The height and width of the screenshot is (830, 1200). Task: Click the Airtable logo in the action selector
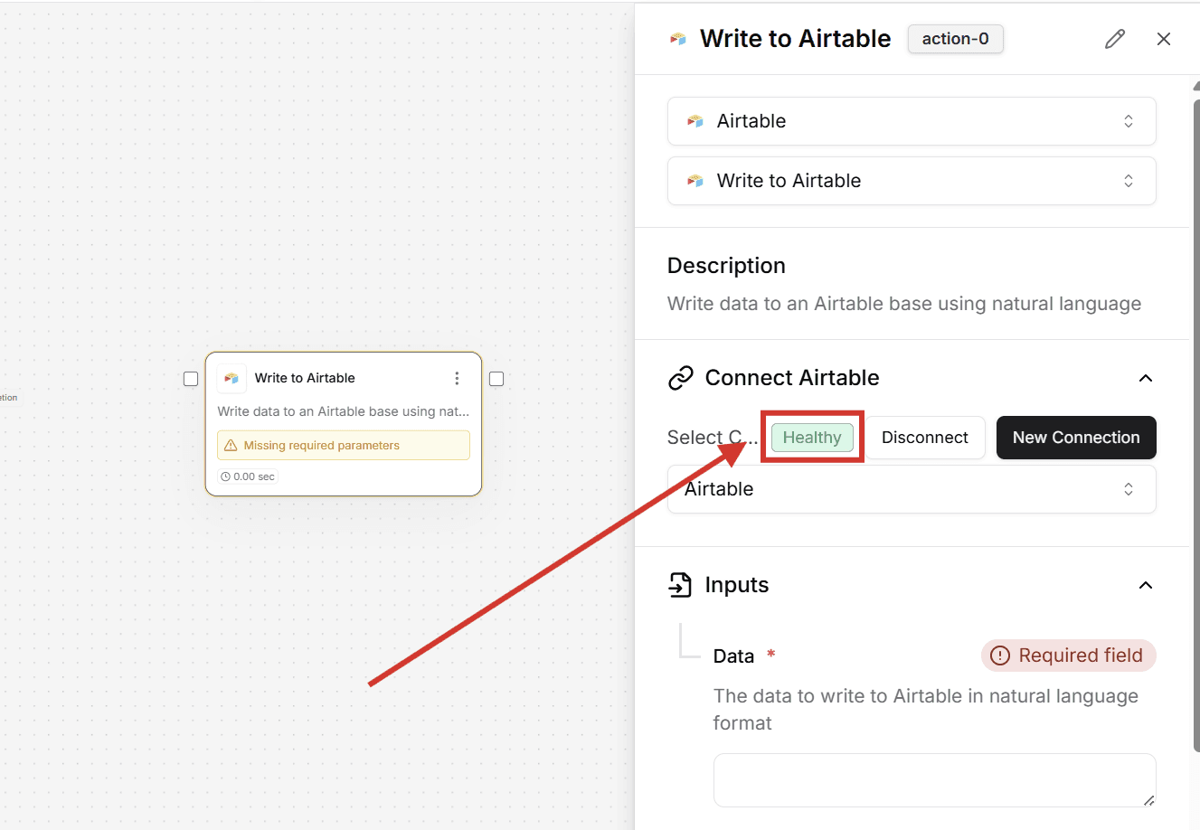click(695, 181)
